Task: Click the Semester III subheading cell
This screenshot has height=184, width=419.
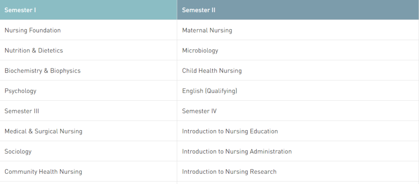Action: 22,111
